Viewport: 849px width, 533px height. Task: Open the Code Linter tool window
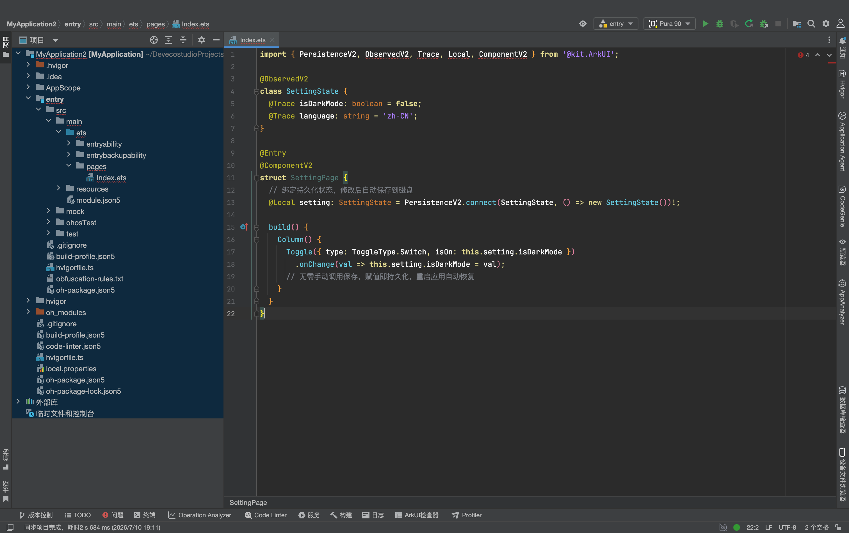266,515
